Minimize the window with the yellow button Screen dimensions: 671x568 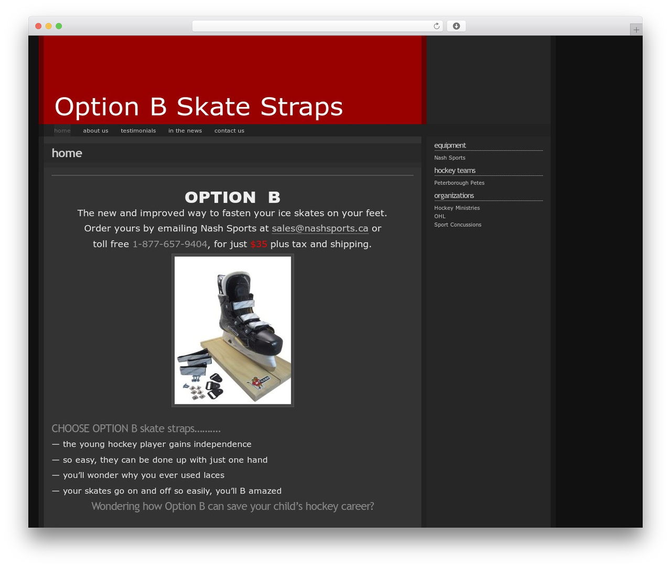[x=49, y=26]
